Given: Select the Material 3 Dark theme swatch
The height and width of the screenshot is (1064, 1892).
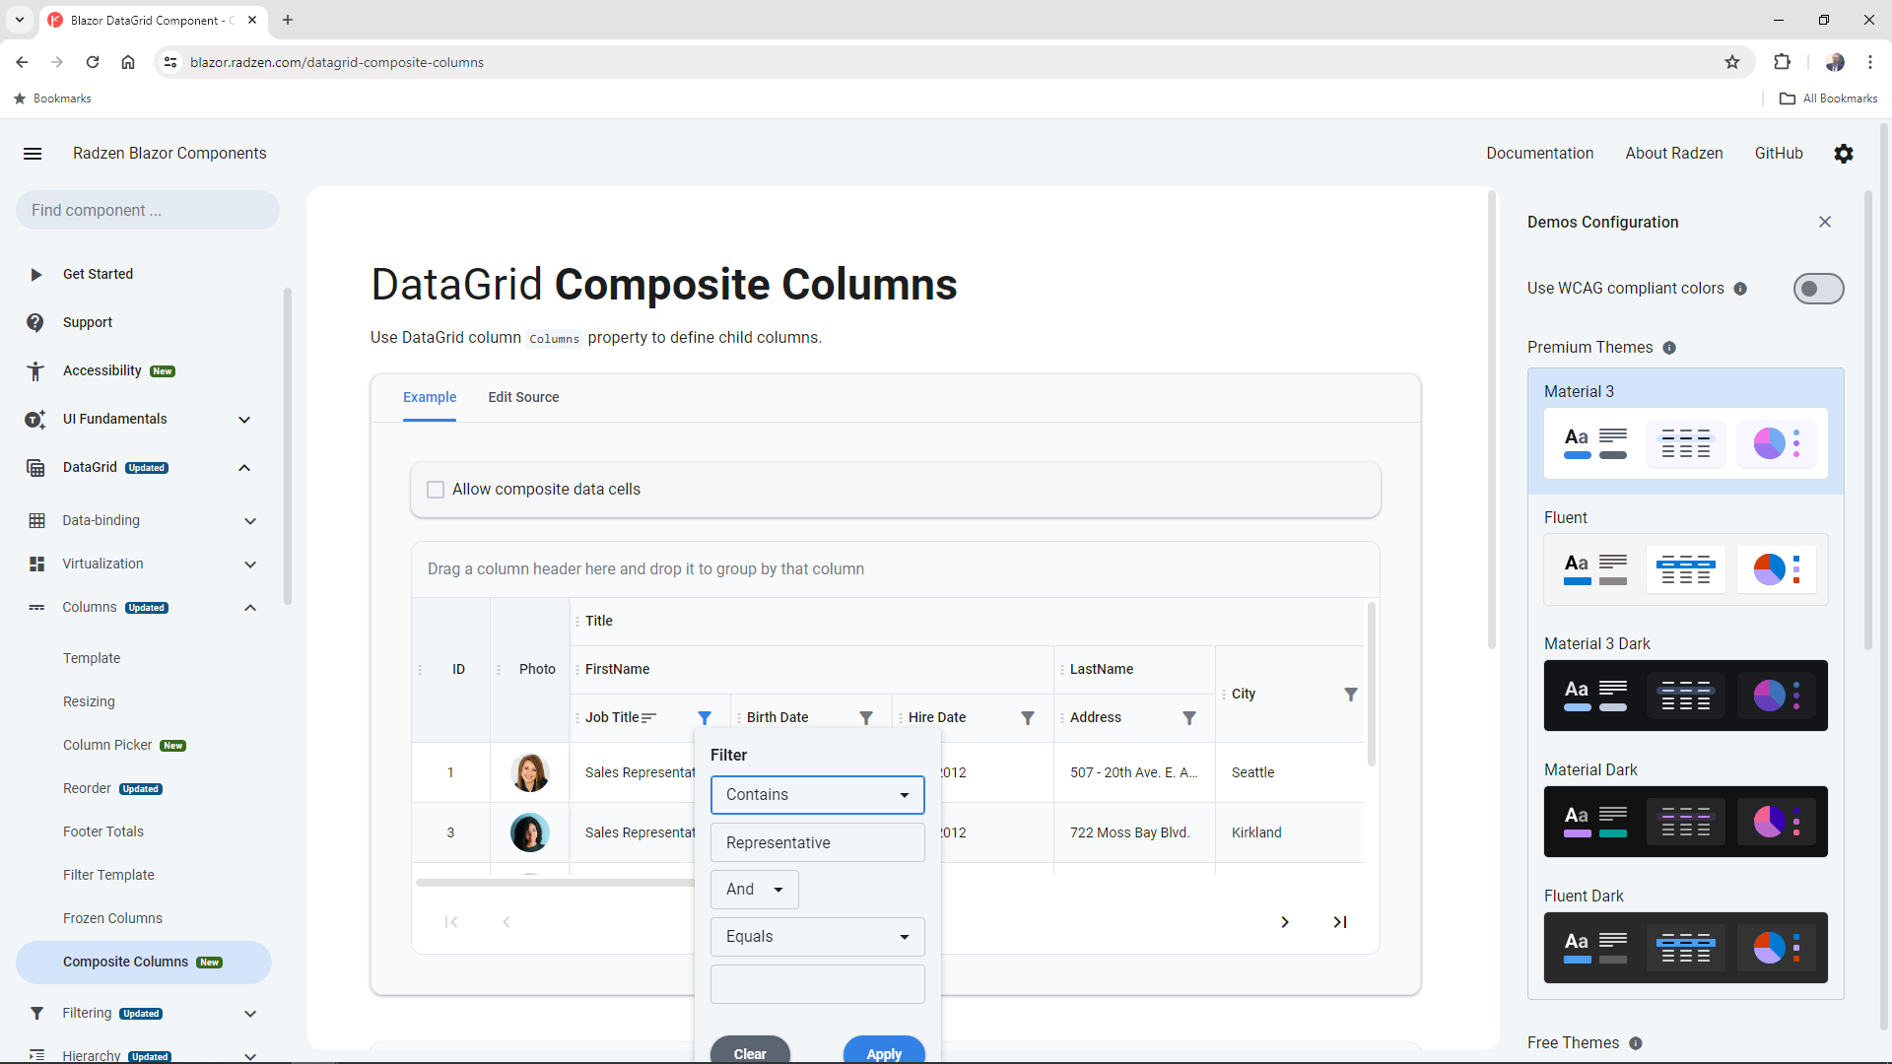Looking at the screenshot, I should (1685, 696).
